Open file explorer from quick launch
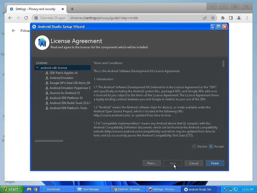 click(29, 189)
